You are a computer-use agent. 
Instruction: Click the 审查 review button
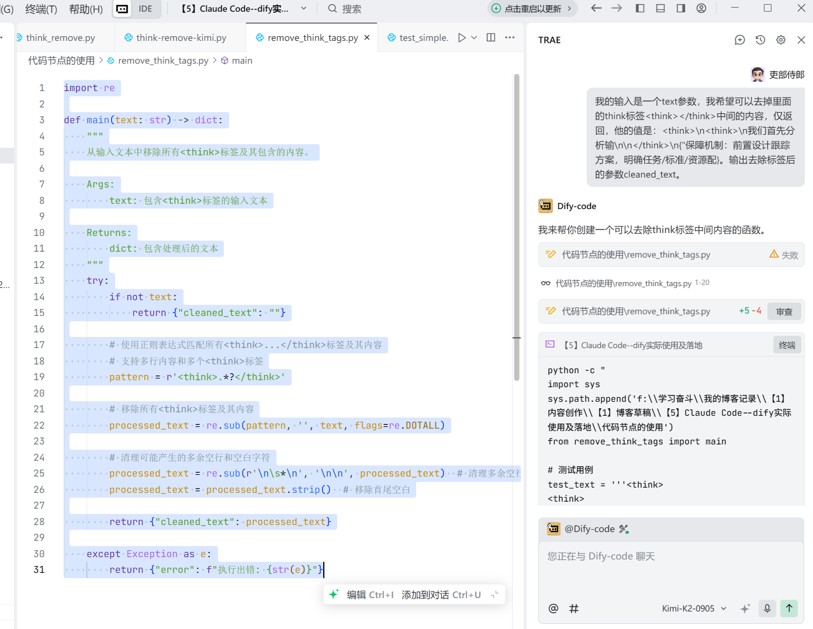click(784, 312)
